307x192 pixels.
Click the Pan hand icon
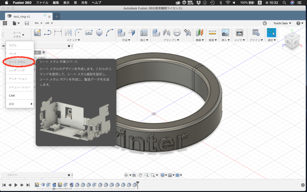(140, 175)
